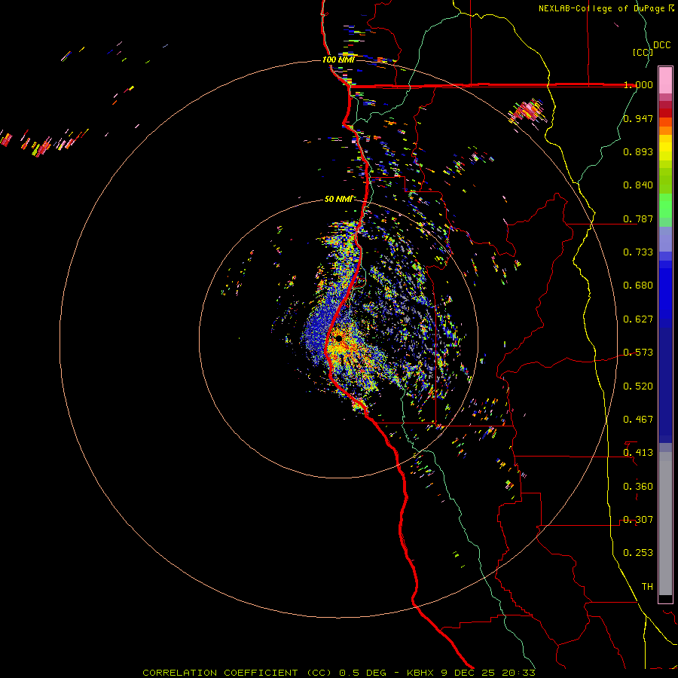Click the 0.787 scale value

point(638,218)
